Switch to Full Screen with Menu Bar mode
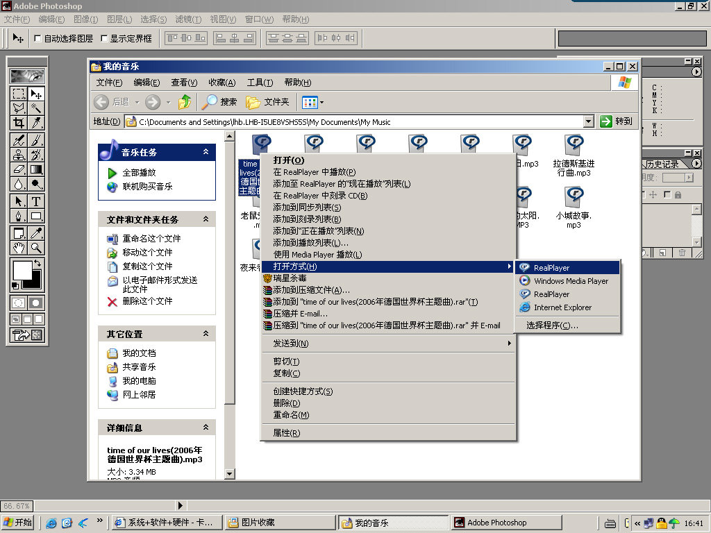Image resolution: width=711 pixels, height=533 pixels. tap(27, 319)
